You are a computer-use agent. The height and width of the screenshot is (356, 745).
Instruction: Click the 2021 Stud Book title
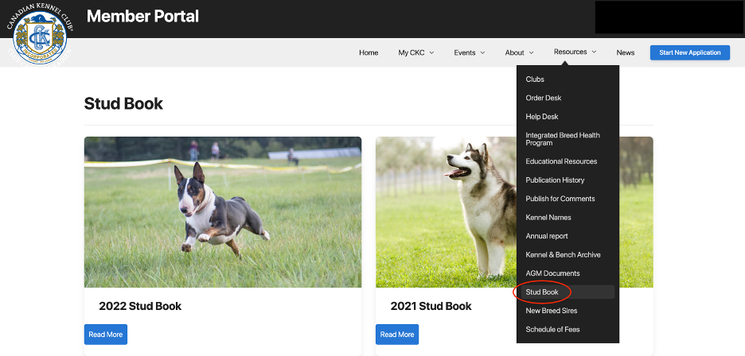[431, 306]
